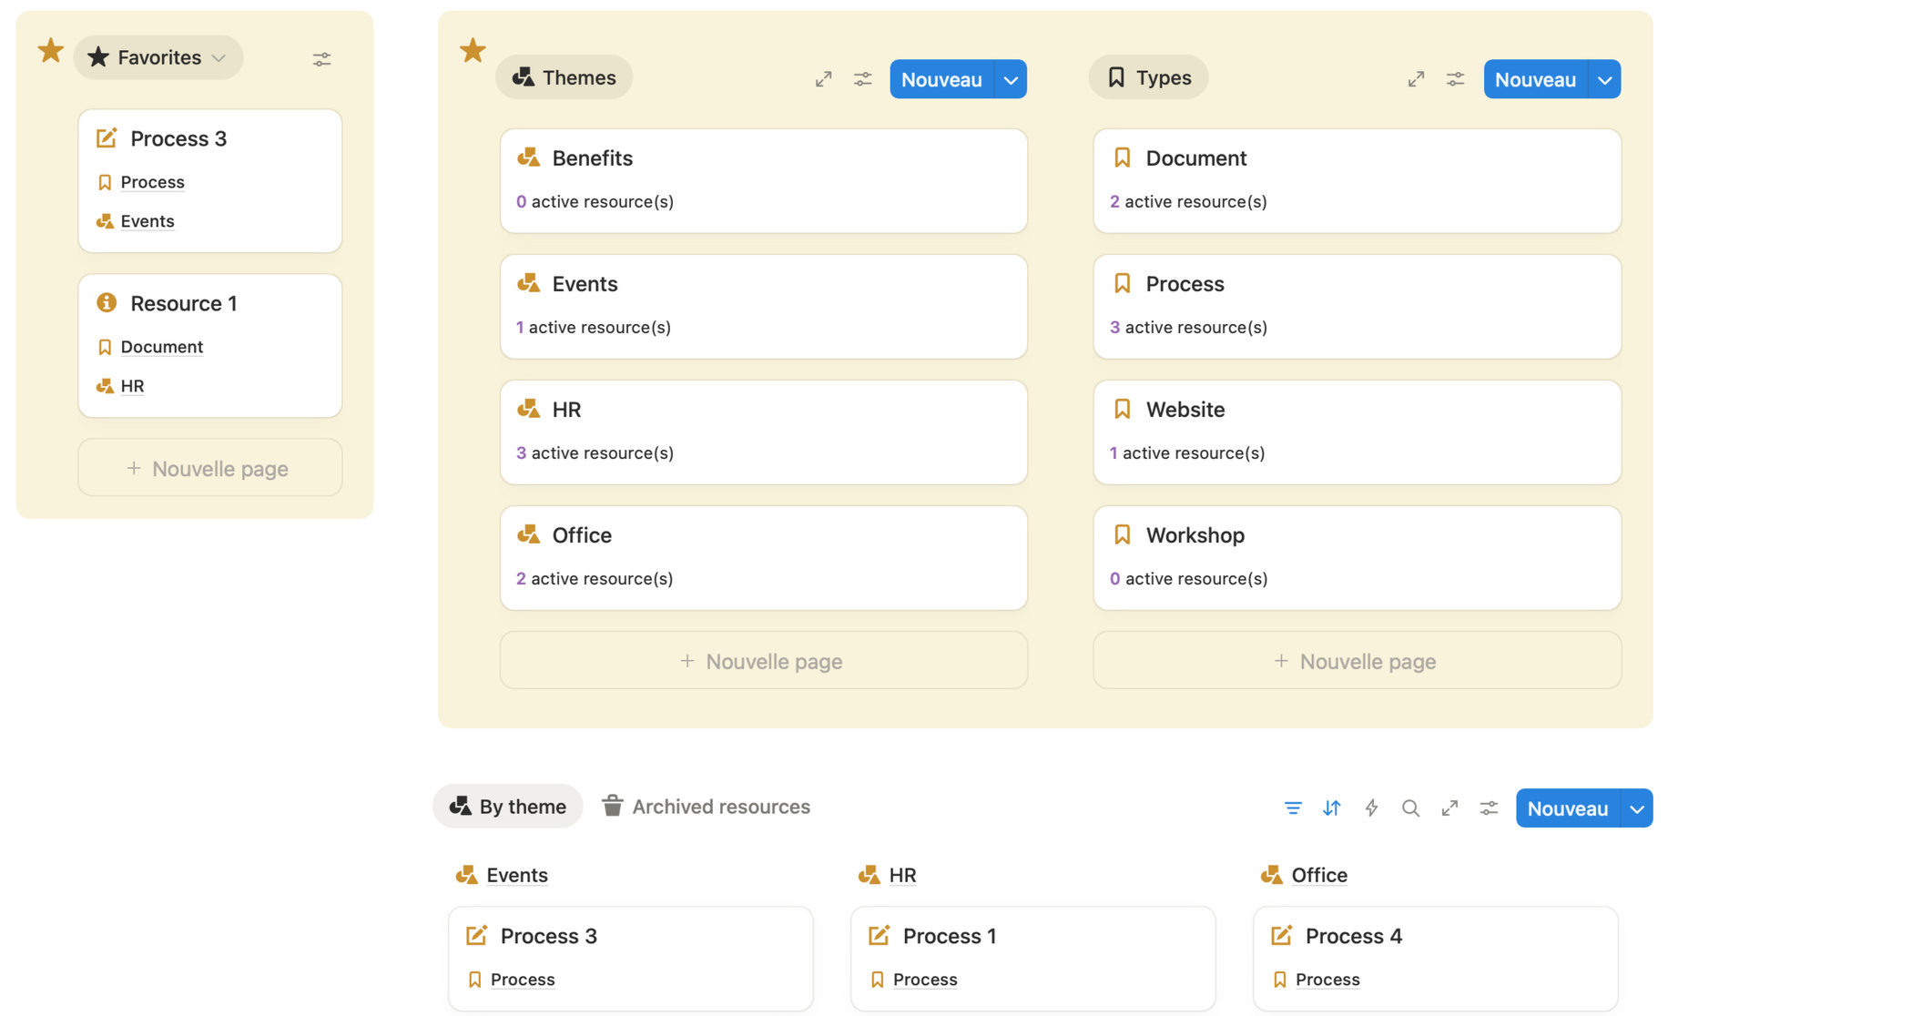Click the sort arrows icon
1912x1016 pixels.
[1331, 808]
